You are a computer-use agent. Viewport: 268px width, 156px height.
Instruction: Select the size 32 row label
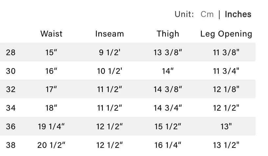tap(11, 89)
